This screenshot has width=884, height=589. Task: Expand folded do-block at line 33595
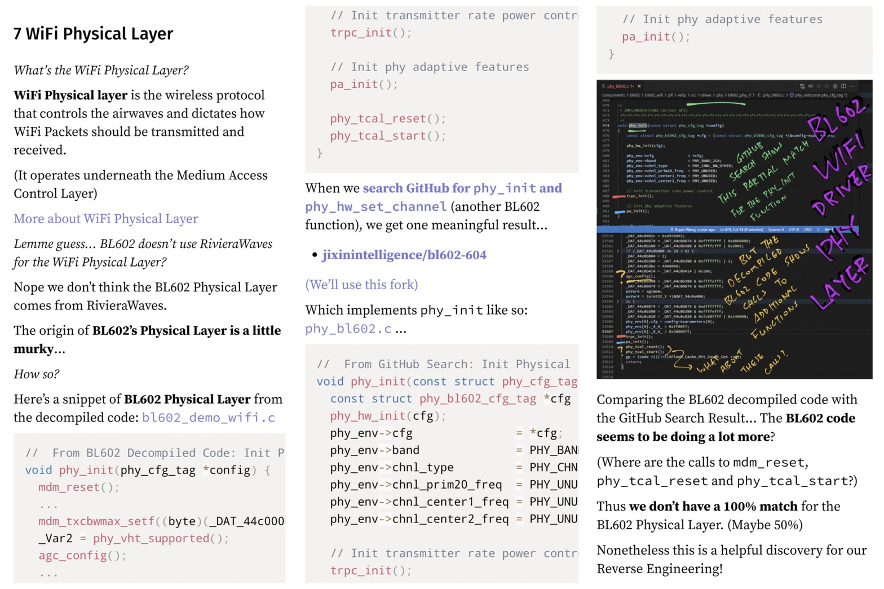(618, 302)
